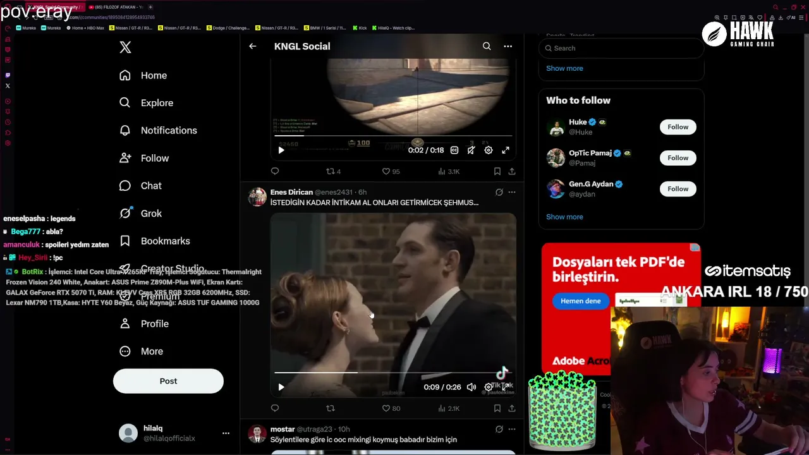Follow the Gen.G Aydan account
The height and width of the screenshot is (455, 809).
678,189
